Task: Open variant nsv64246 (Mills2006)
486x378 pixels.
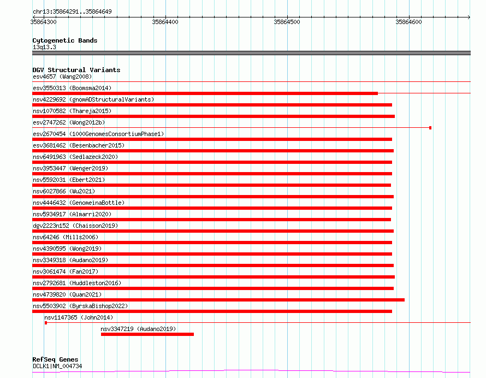Action: pos(66,237)
